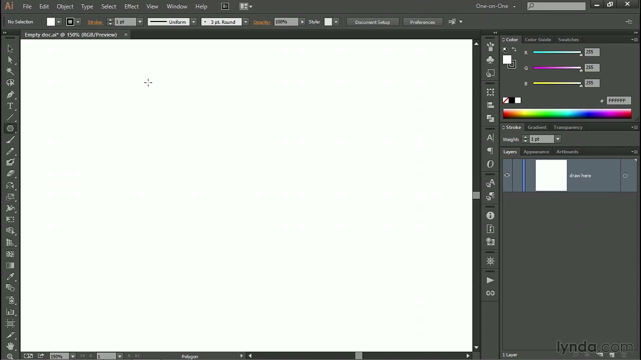Select the Scale tool

[x=10, y=197]
